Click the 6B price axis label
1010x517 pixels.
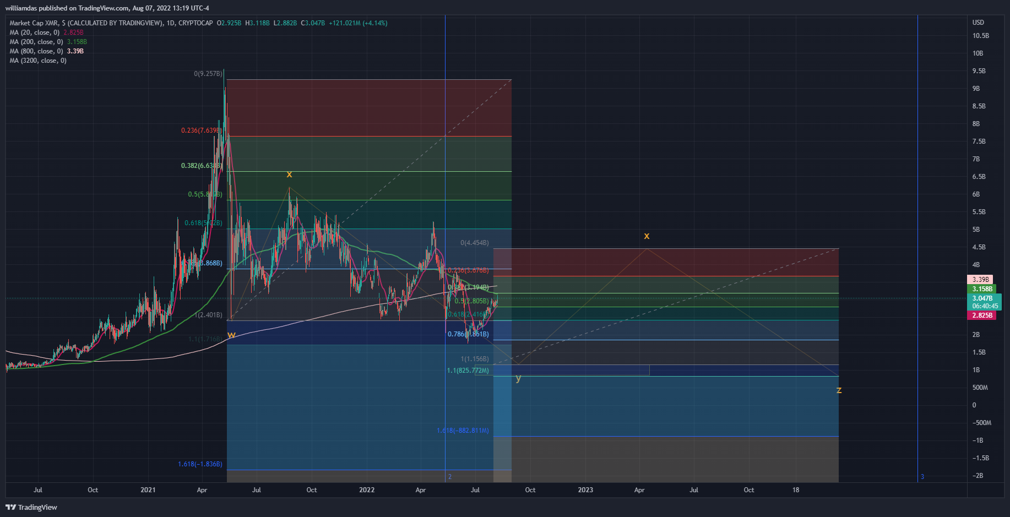(976, 194)
